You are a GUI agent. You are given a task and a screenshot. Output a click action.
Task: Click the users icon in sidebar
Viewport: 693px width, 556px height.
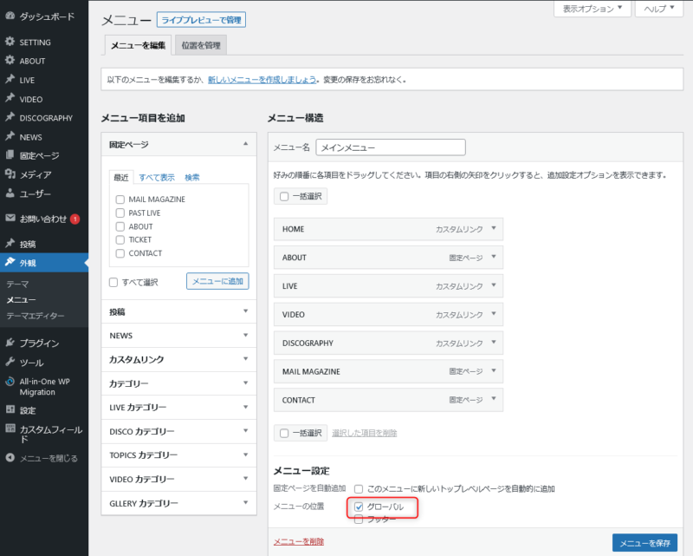[x=10, y=194]
